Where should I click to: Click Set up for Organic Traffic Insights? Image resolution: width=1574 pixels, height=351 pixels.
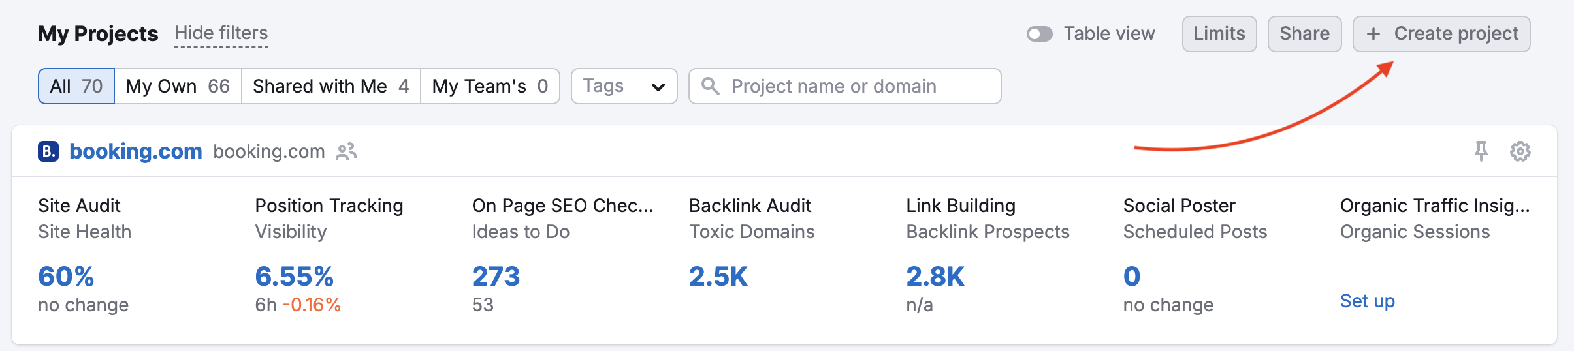(x=1368, y=301)
